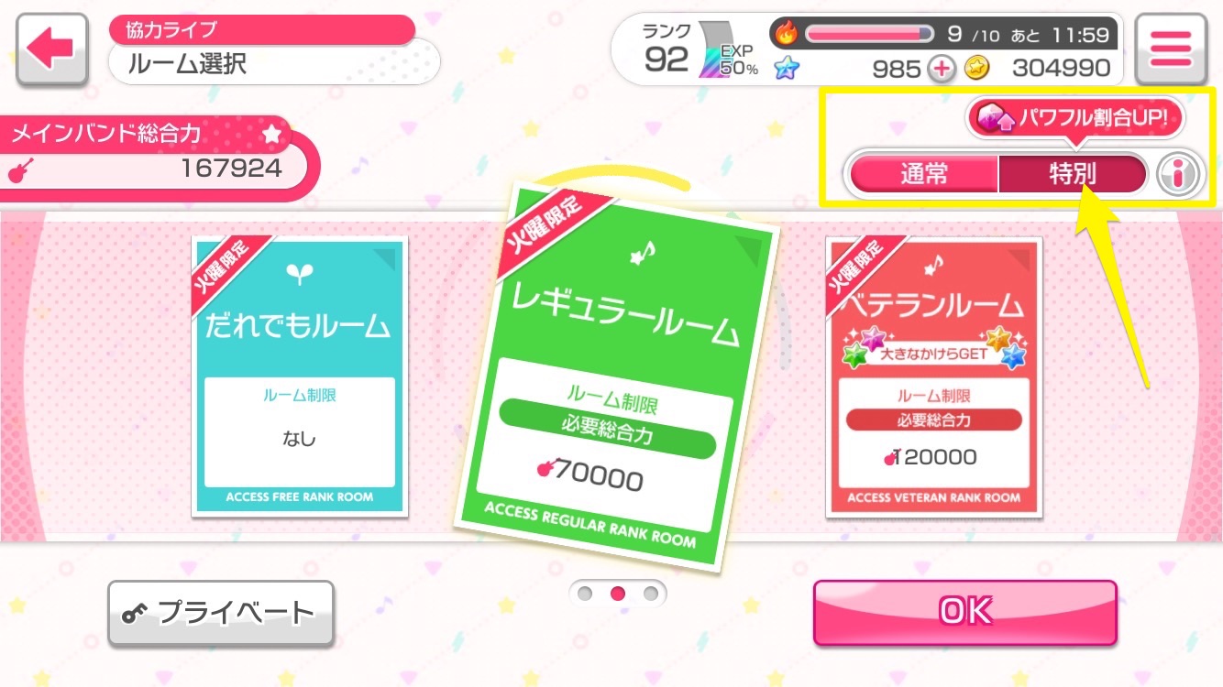Screen dimensions: 1223x687
Task: Tap the パワフル割合UP! banner
Action: pos(1075,119)
